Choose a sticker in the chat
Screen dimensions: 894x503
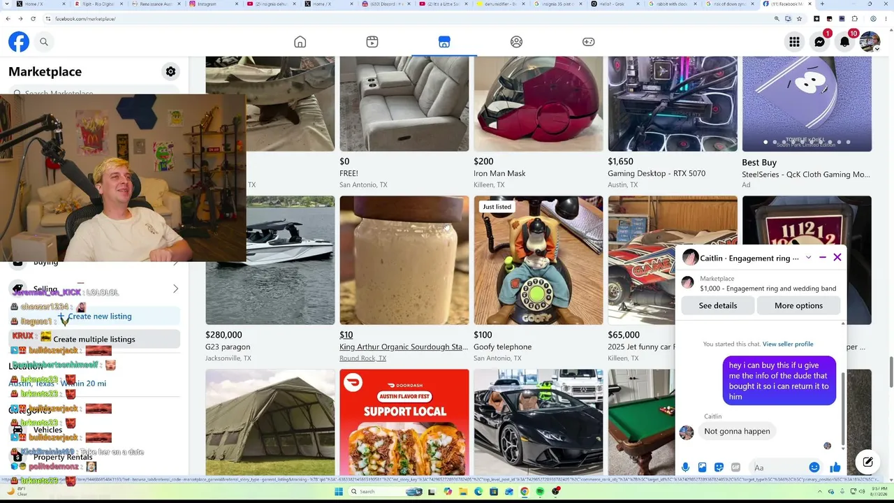(719, 467)
